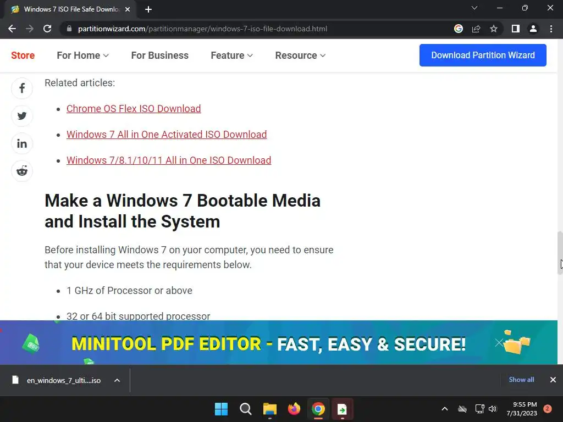Screen dimensions: 563x422
Task: Share this page icon
Action: pyautogui.click(x=476, y=29)
